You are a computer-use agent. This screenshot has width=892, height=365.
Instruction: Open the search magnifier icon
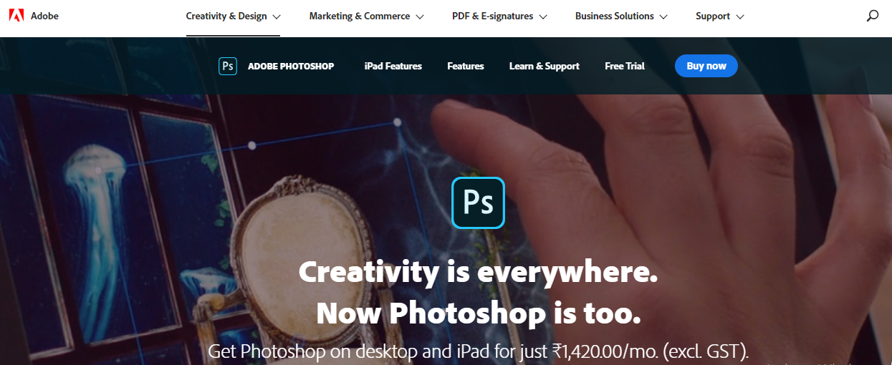coord(872,16)
